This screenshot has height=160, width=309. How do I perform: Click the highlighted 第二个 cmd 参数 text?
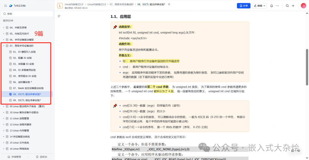pyautogui.click(x=158, y=87)
